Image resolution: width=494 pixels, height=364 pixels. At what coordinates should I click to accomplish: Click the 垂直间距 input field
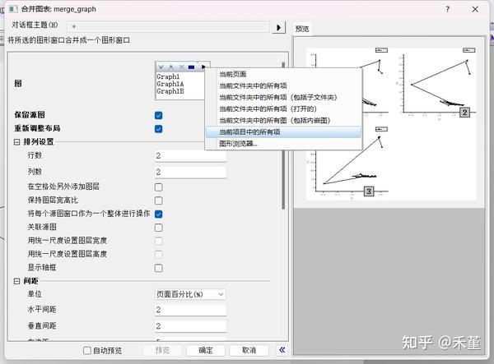[x=190, y=326]
